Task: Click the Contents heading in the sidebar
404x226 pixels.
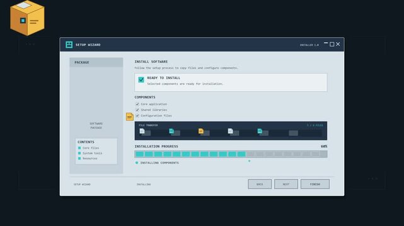Action: click(x=86, y=142)
